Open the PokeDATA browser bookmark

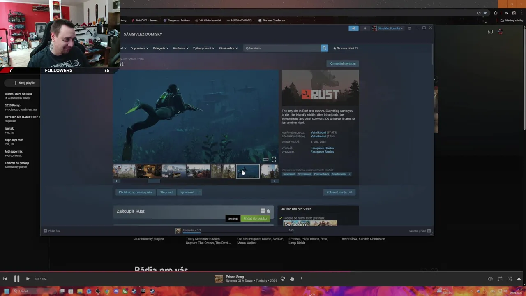pyautogui.click(x=145, y=21)
